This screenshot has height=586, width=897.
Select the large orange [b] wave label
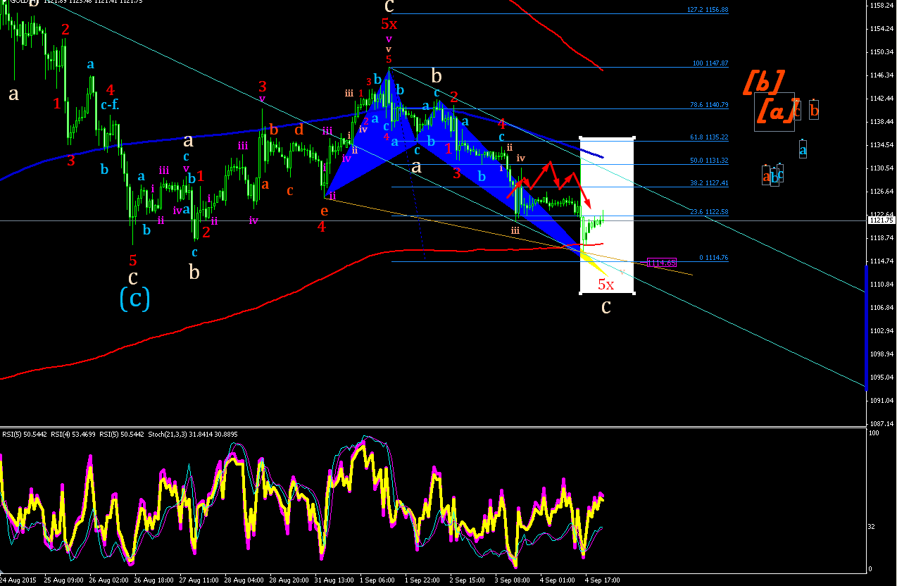tap(763, 82)
